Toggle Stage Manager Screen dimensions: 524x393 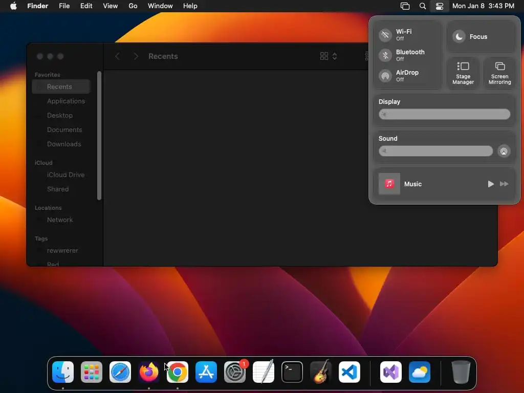[463, 73]
